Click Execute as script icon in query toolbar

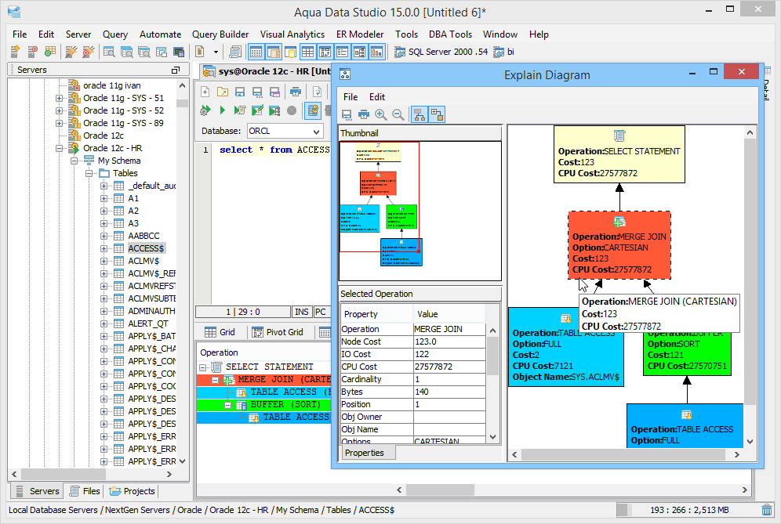pyautogui.click(x=240, y=110)
